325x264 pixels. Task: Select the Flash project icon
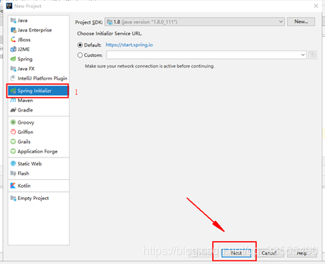click(13, 173)
